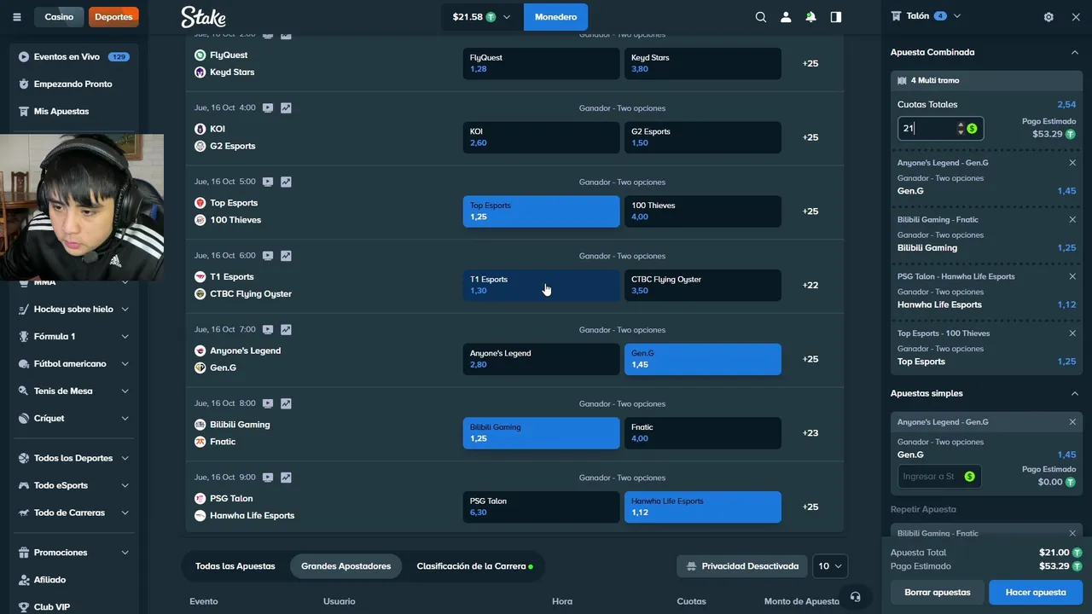Open statistics chart icon for PSG Talon match
The height and width of the screenshot is (614, 1092).
click(x=286, y=478)
